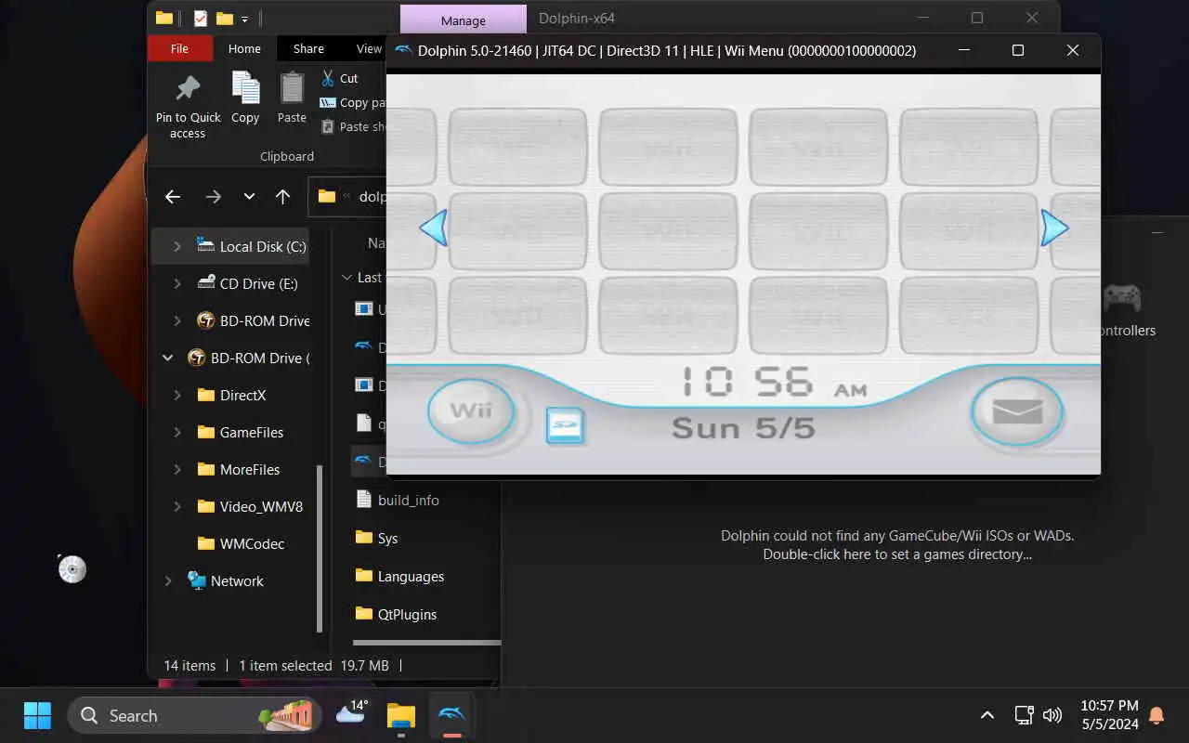This screenshot has width=1189, height=743.
Task: Expand the DirectX folder node
Action: [177, 395]
